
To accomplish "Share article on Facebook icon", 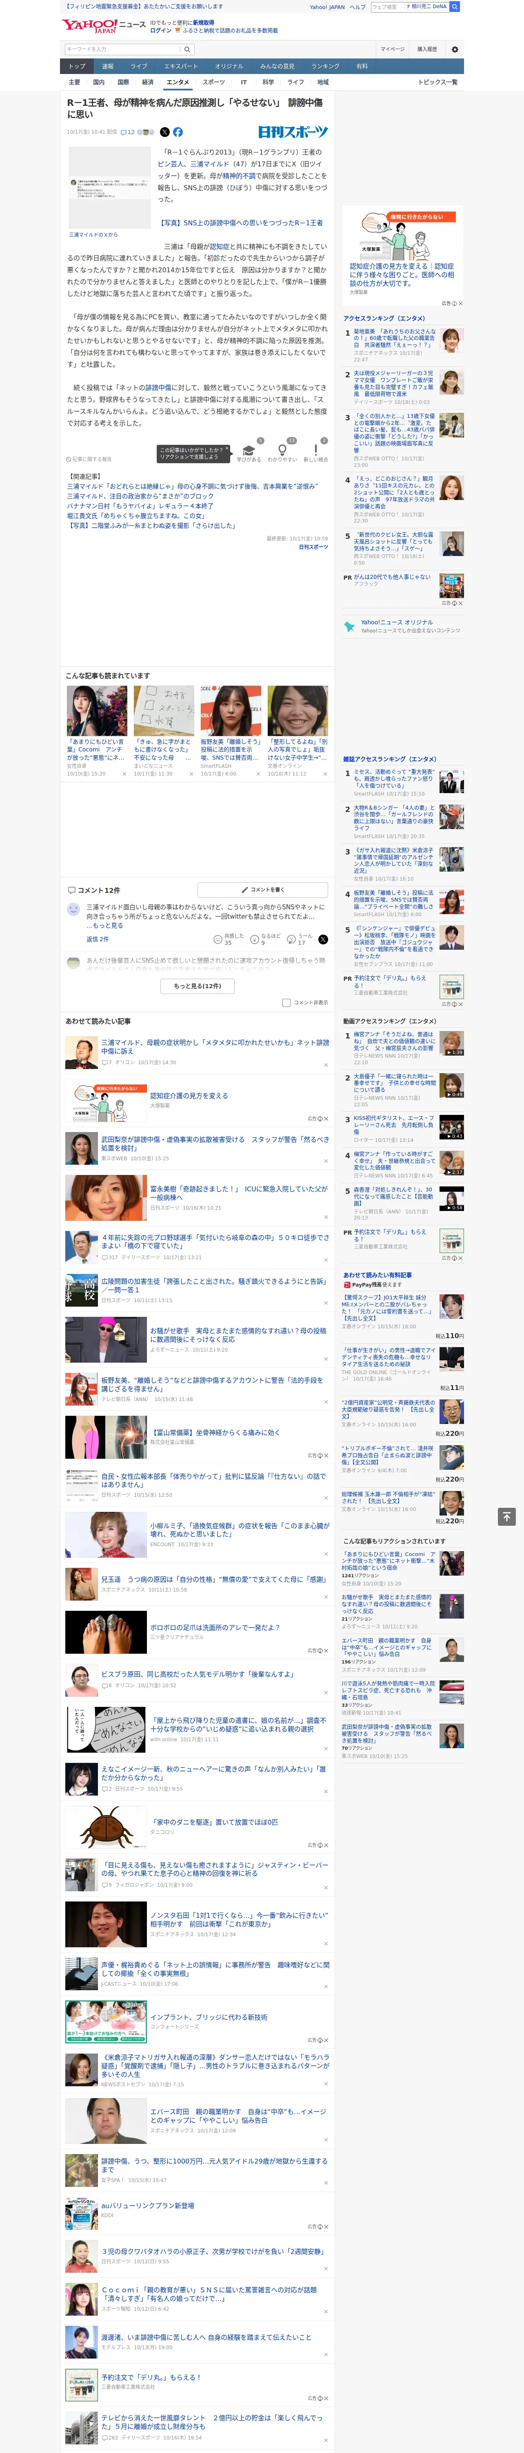I will [178, 132].
